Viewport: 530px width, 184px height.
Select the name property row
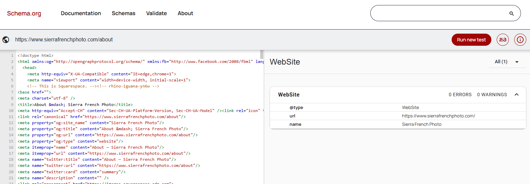397,124
